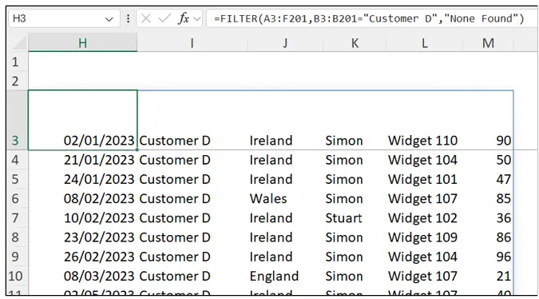Select column L header
The width and height of the screenshot is (539, 299).
click(424, 43)
